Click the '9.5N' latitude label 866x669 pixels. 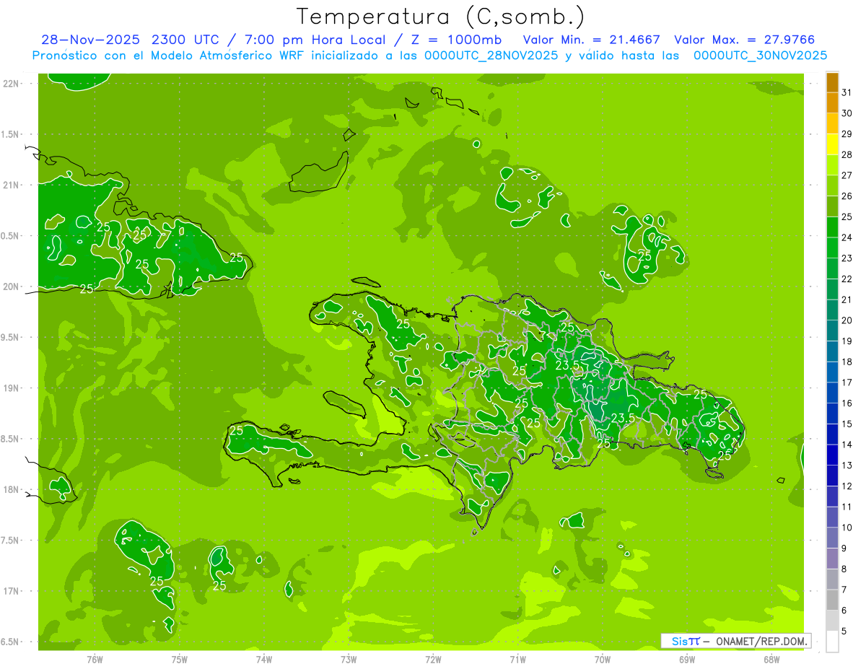point(11,337)
